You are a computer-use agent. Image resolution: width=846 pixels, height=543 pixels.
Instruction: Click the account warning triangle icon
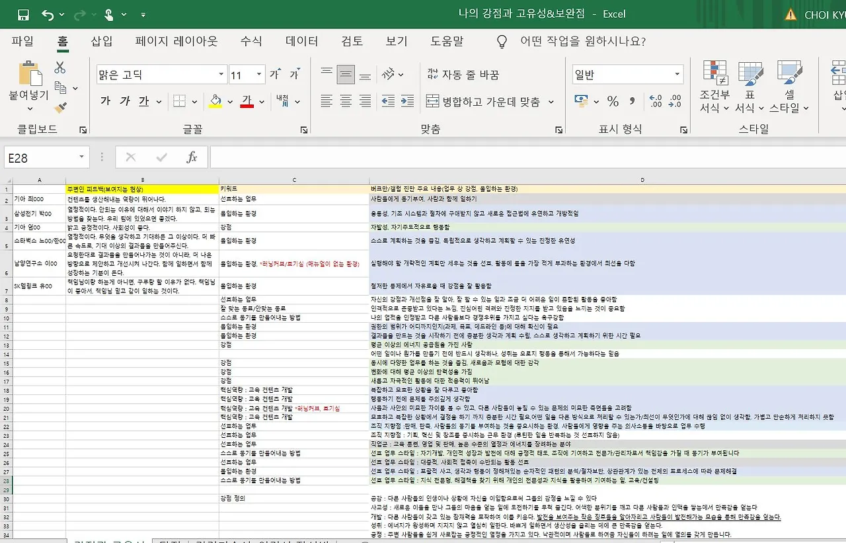click(790, 15)
